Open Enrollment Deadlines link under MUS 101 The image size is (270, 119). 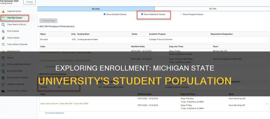(55, 113)
